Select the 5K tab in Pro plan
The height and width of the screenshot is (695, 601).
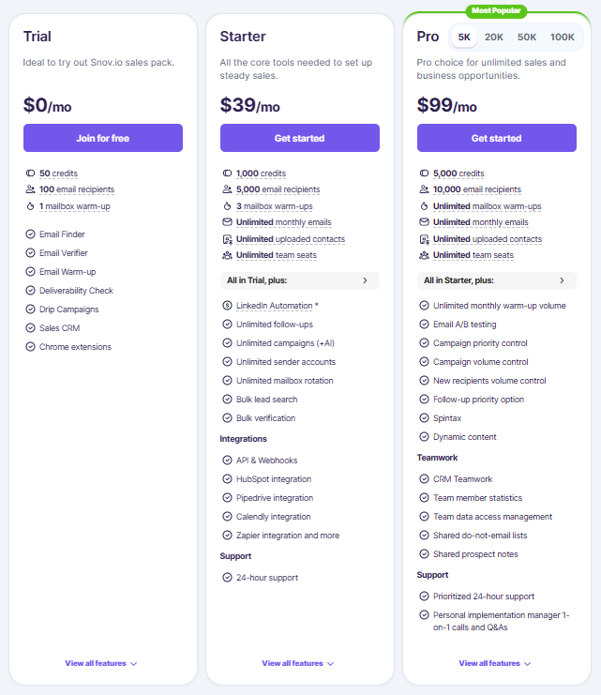[x=464, y=38]
